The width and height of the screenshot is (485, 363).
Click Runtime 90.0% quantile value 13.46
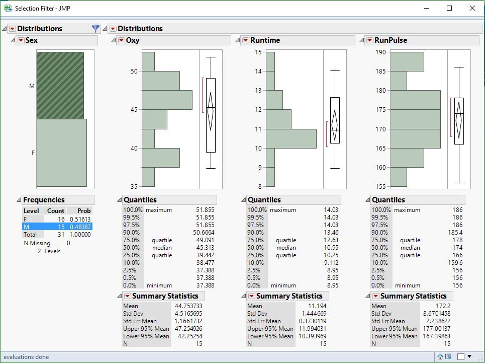tap(331, 232)
